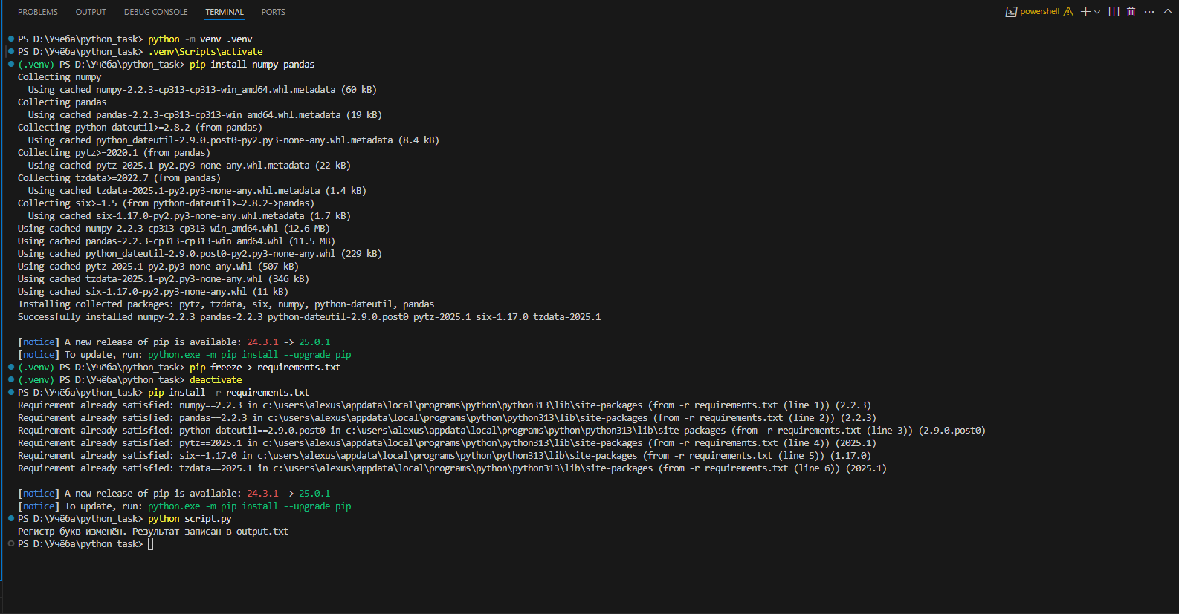Click the yellow warning triangle icon

(1068, 12)
